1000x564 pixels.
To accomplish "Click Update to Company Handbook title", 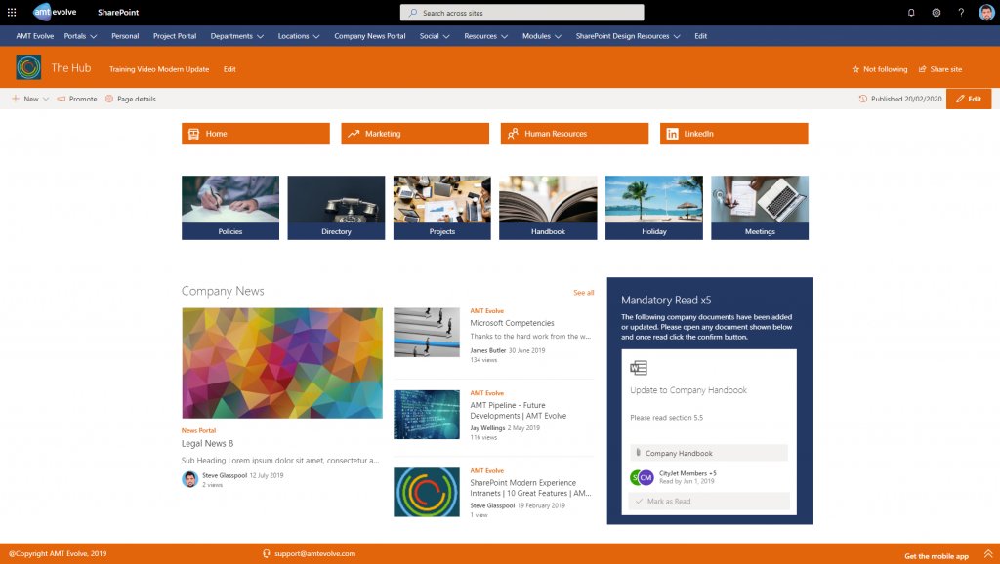I will (688, 390).
